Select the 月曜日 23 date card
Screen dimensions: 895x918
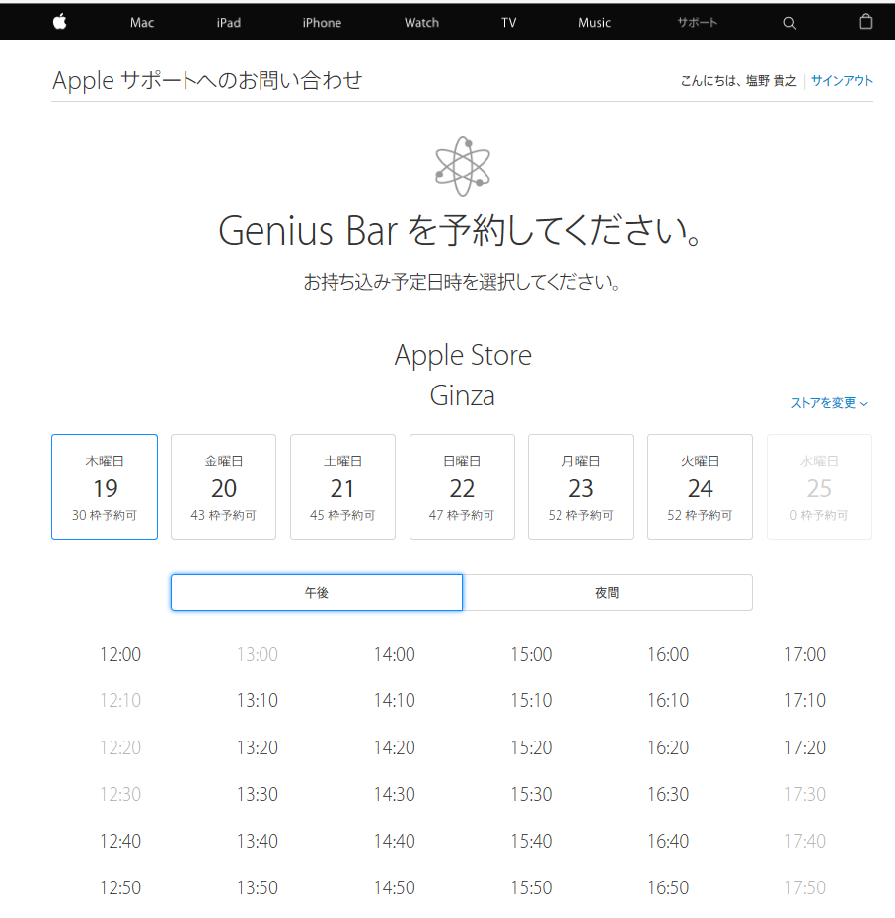click(580, 487)
